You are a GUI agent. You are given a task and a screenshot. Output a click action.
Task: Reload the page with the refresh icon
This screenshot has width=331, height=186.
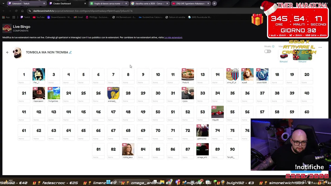pos(16,11)
